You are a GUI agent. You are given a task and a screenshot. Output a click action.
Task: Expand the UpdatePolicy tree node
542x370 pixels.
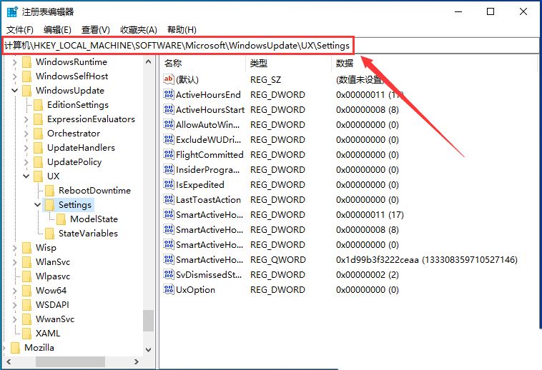[x=26, y=162]
